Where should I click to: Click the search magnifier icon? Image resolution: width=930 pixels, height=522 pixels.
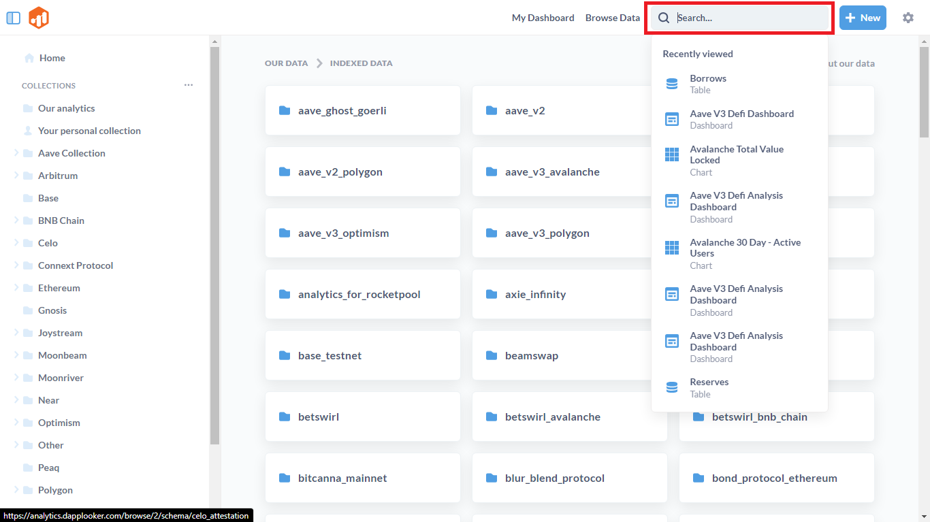click(x=664, y=18)
